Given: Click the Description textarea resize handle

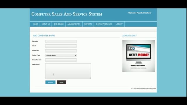Looking at the screenshot, I should (90, 78).
